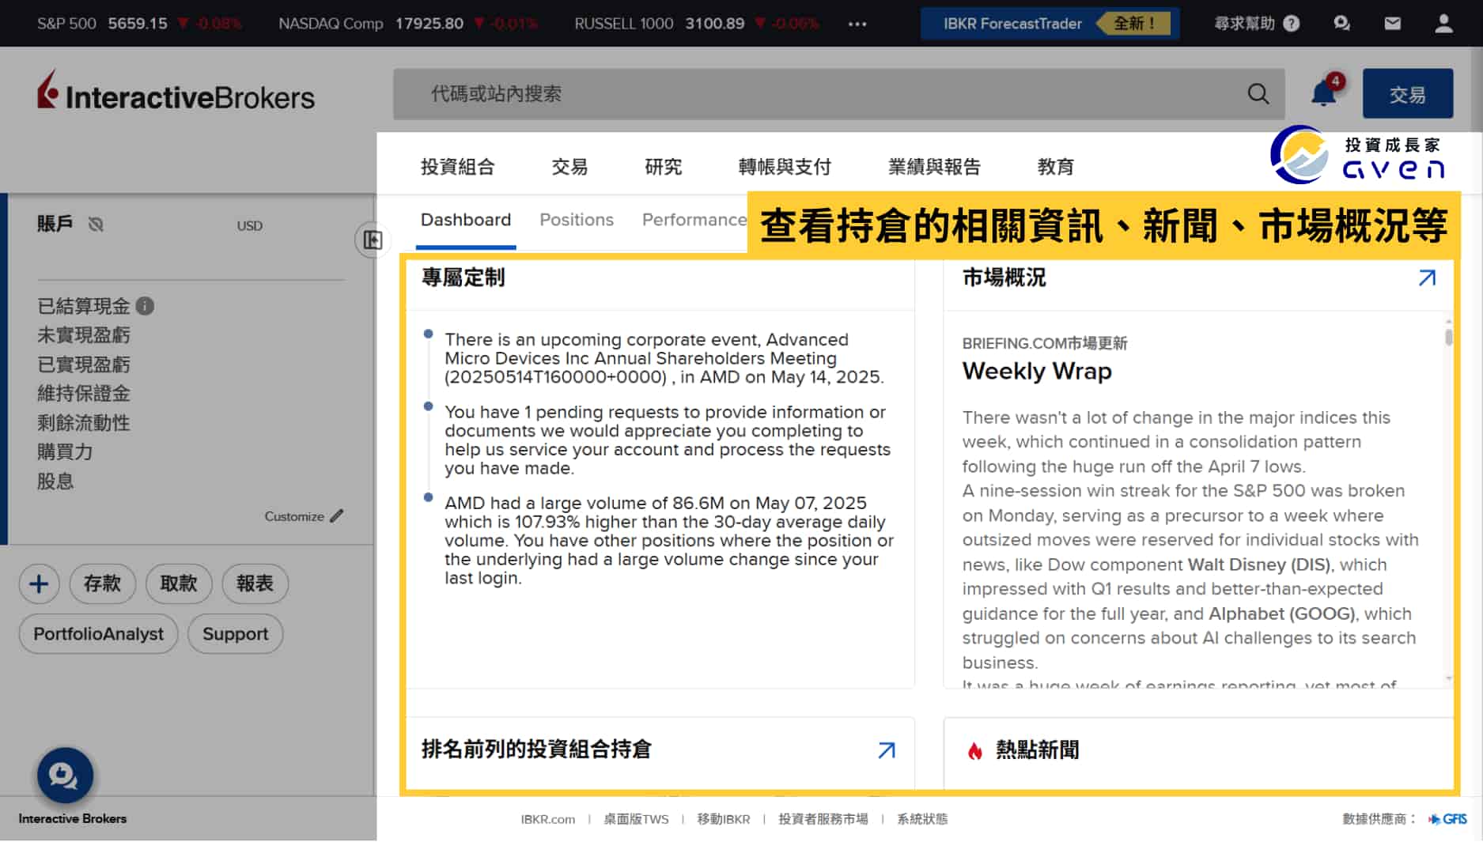Click the 剩餘流動性 row
The image size is (1483, 842).
(x=84, y=423)
